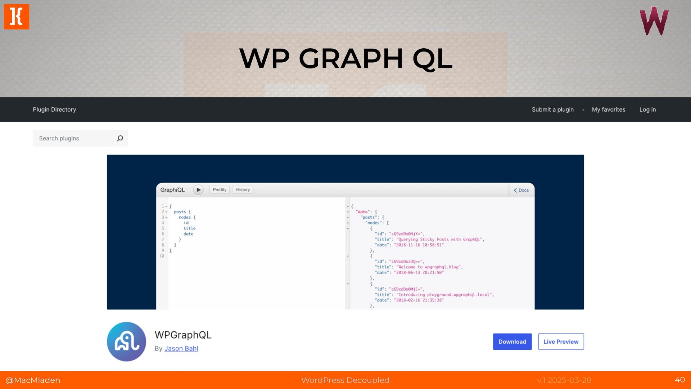Click the orange K logo icon
Screen dimensions: 691x389
17,17
